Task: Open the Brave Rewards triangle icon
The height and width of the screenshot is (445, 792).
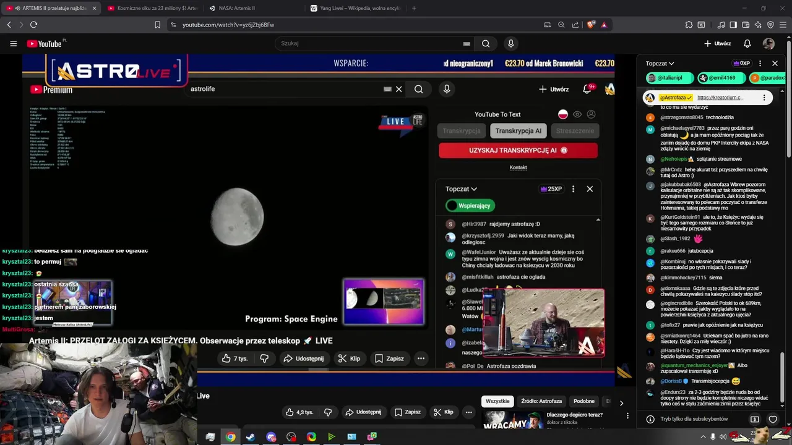Action: click(604, 25)
